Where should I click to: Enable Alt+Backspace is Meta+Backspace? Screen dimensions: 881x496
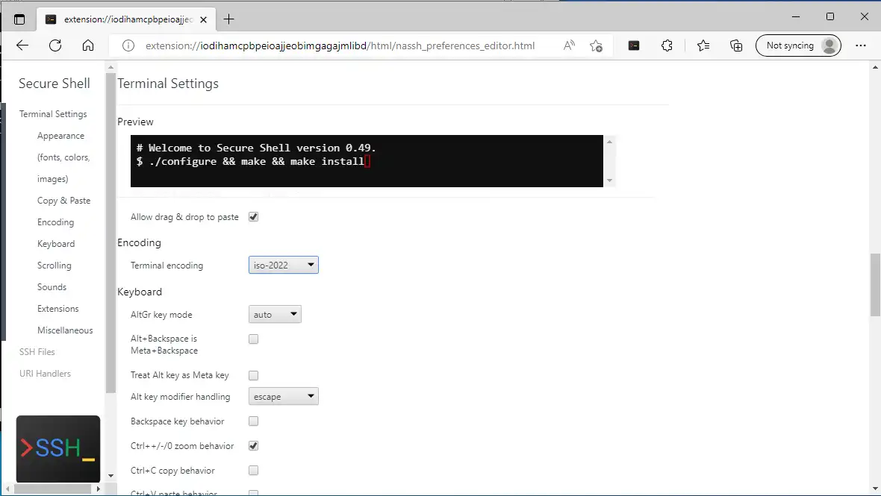coord(253,339)
